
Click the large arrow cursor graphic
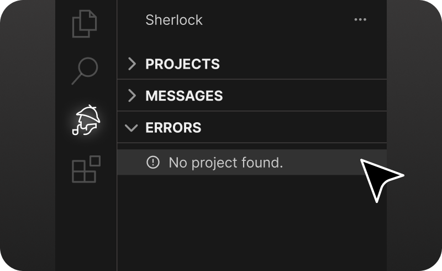click(x=378, y=177)
